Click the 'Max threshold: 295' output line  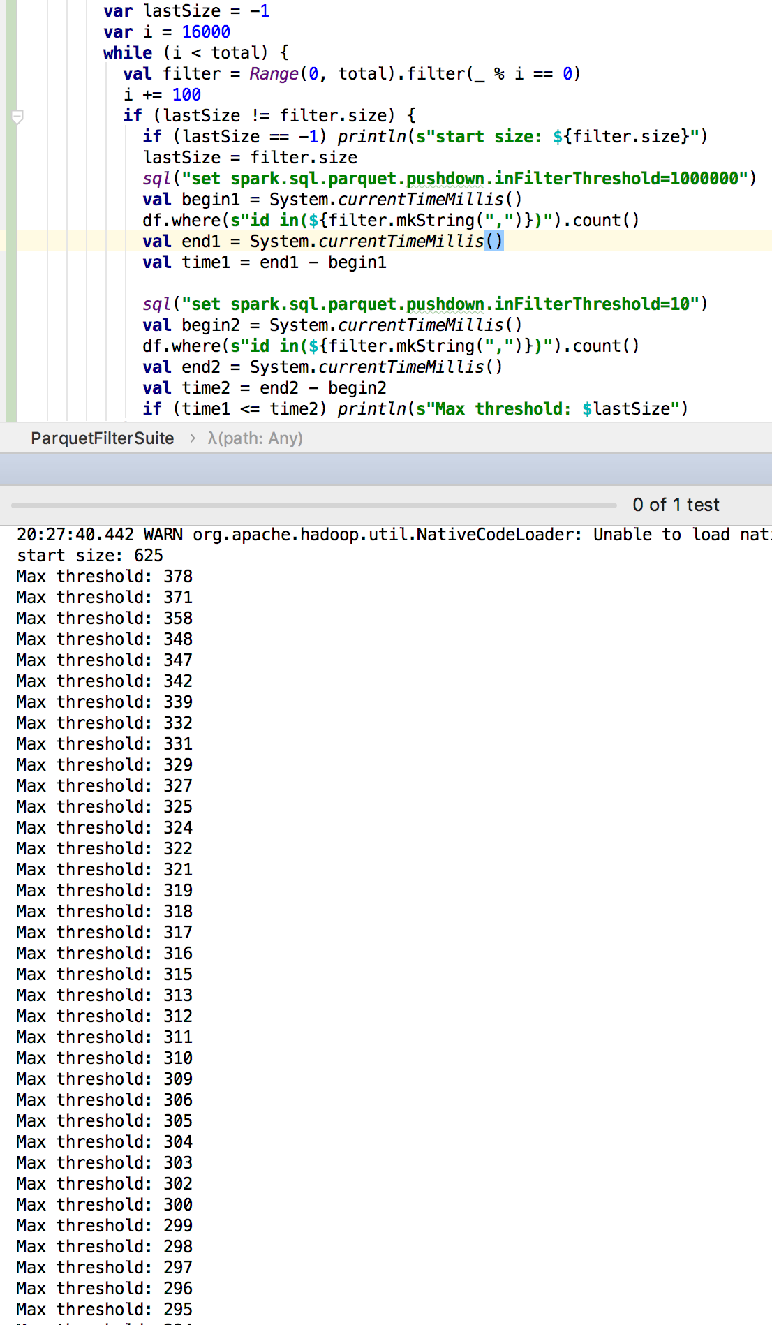tap(105, 1310)
